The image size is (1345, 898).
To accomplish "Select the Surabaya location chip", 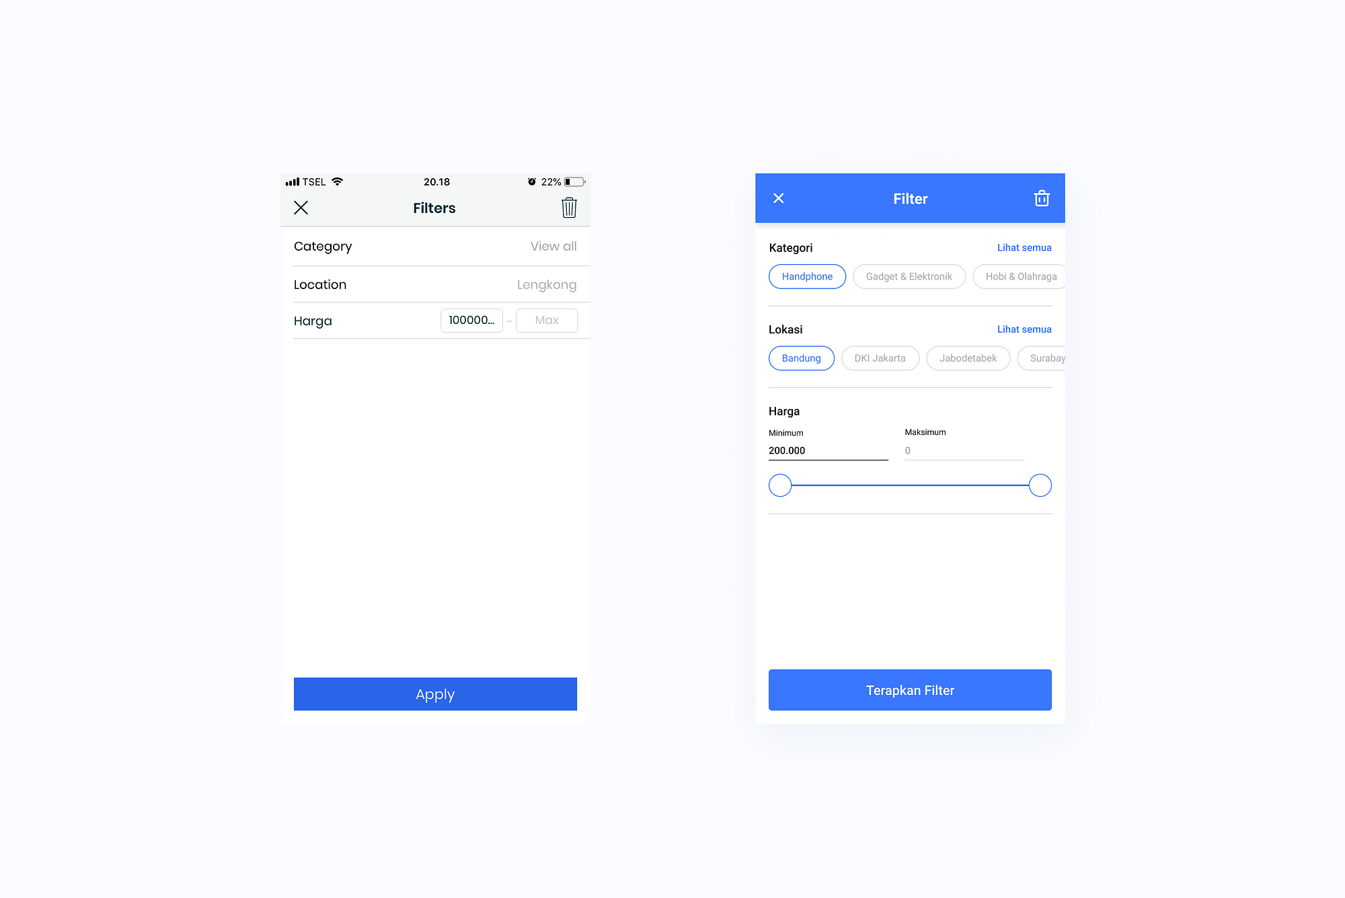I will (1045, 358).
